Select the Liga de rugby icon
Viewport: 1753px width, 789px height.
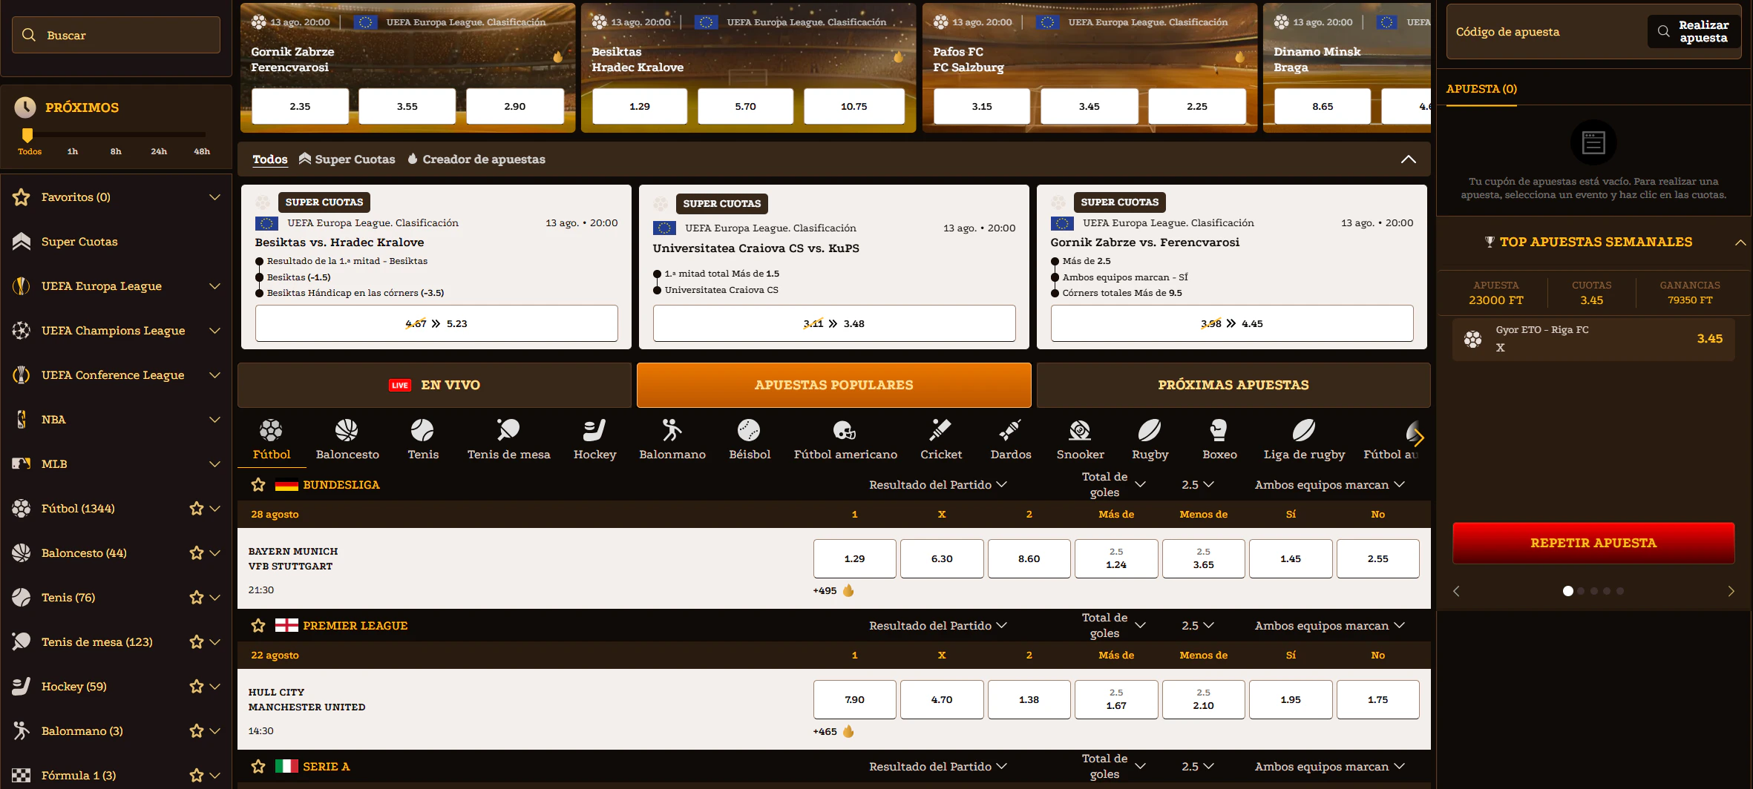coord(1304,430)
